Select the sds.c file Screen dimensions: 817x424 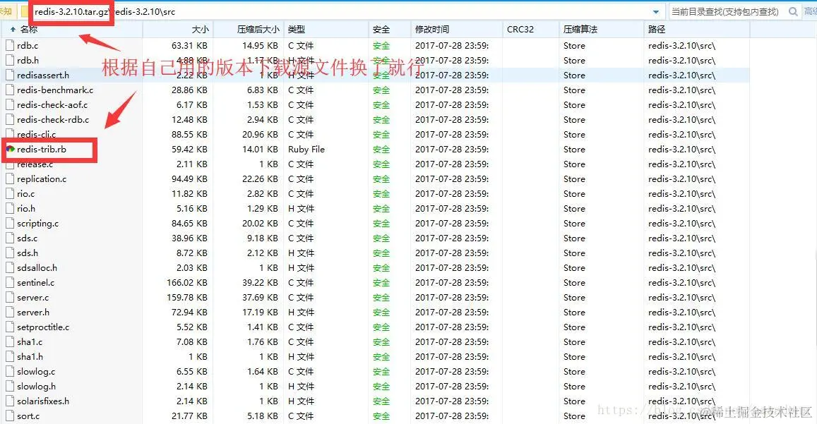(x=27, y=238)
